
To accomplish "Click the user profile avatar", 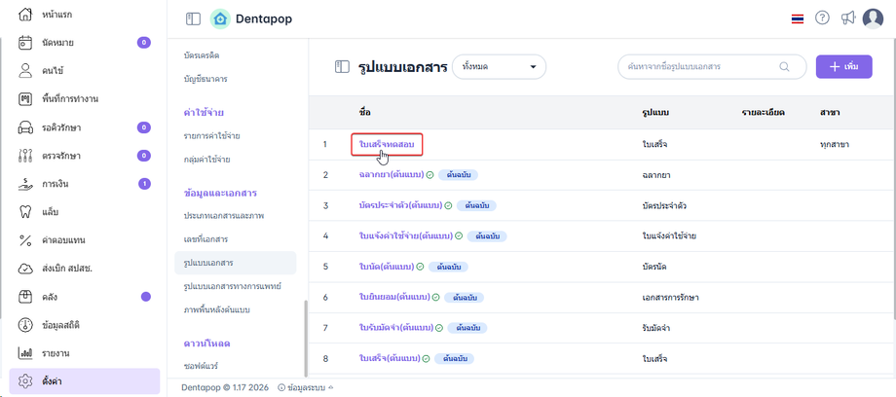I will (x=873, y=18).
